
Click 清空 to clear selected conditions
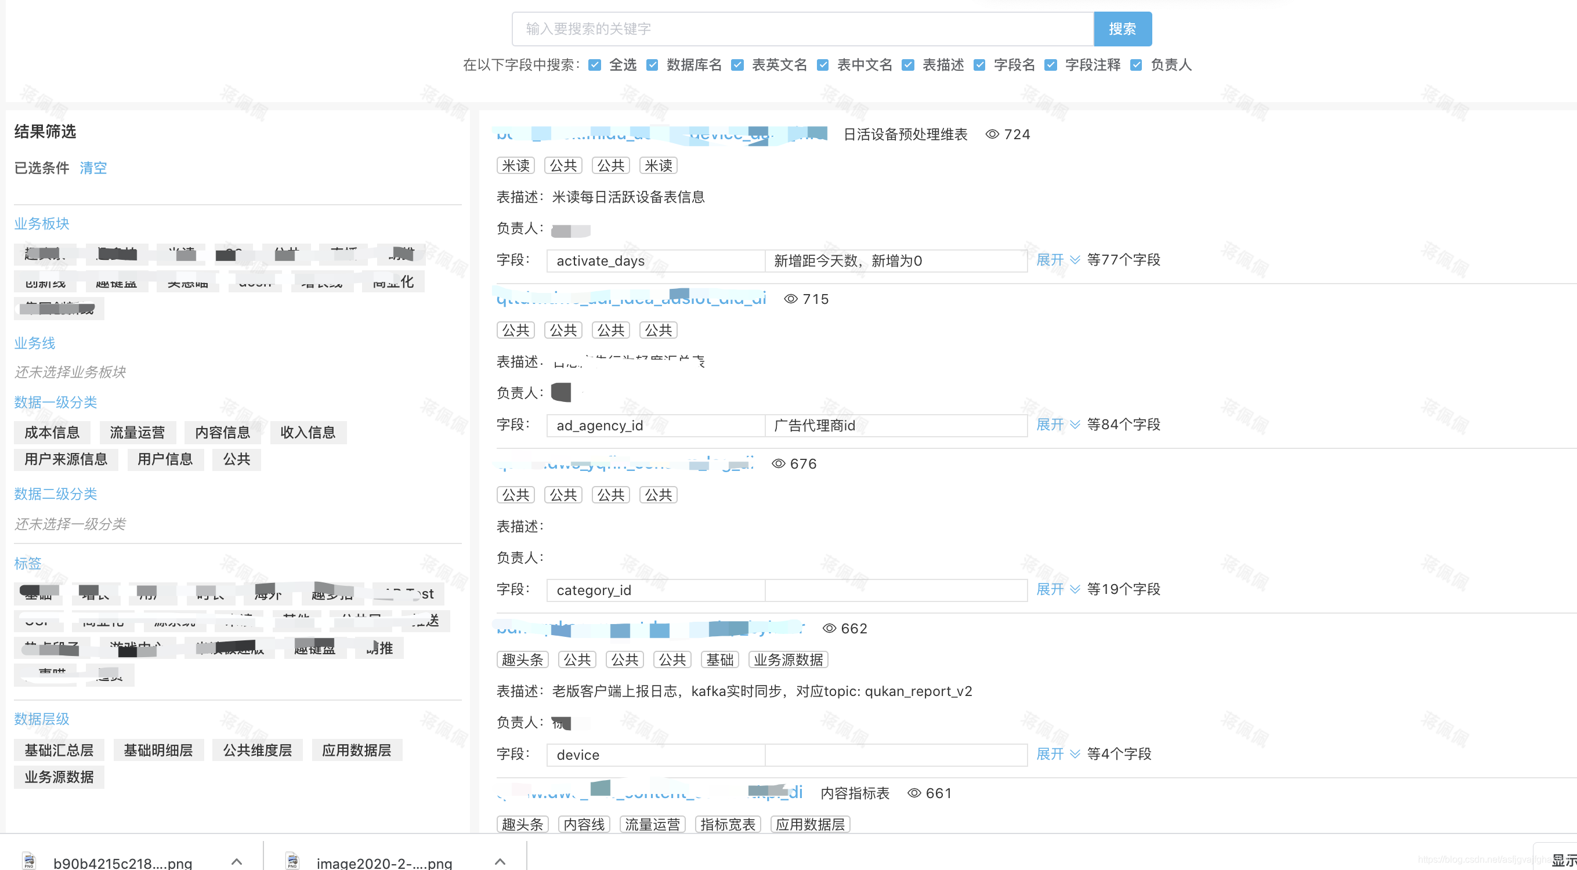[93, 168]
